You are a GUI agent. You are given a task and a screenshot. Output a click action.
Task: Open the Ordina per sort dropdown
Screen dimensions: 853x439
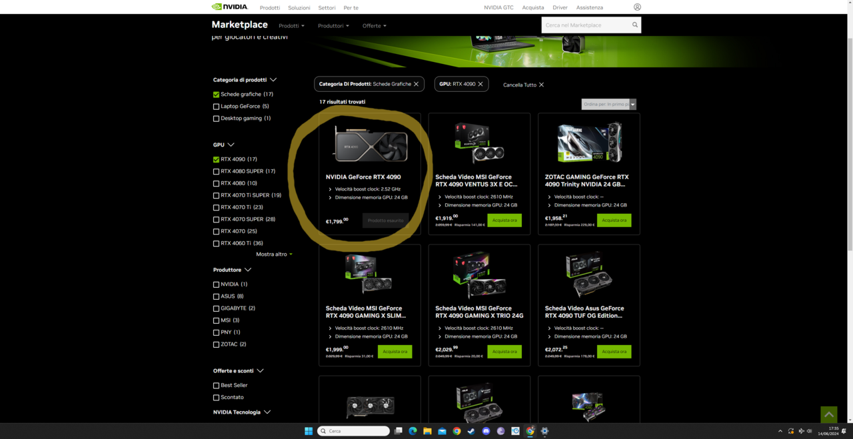tap(609, 105)
